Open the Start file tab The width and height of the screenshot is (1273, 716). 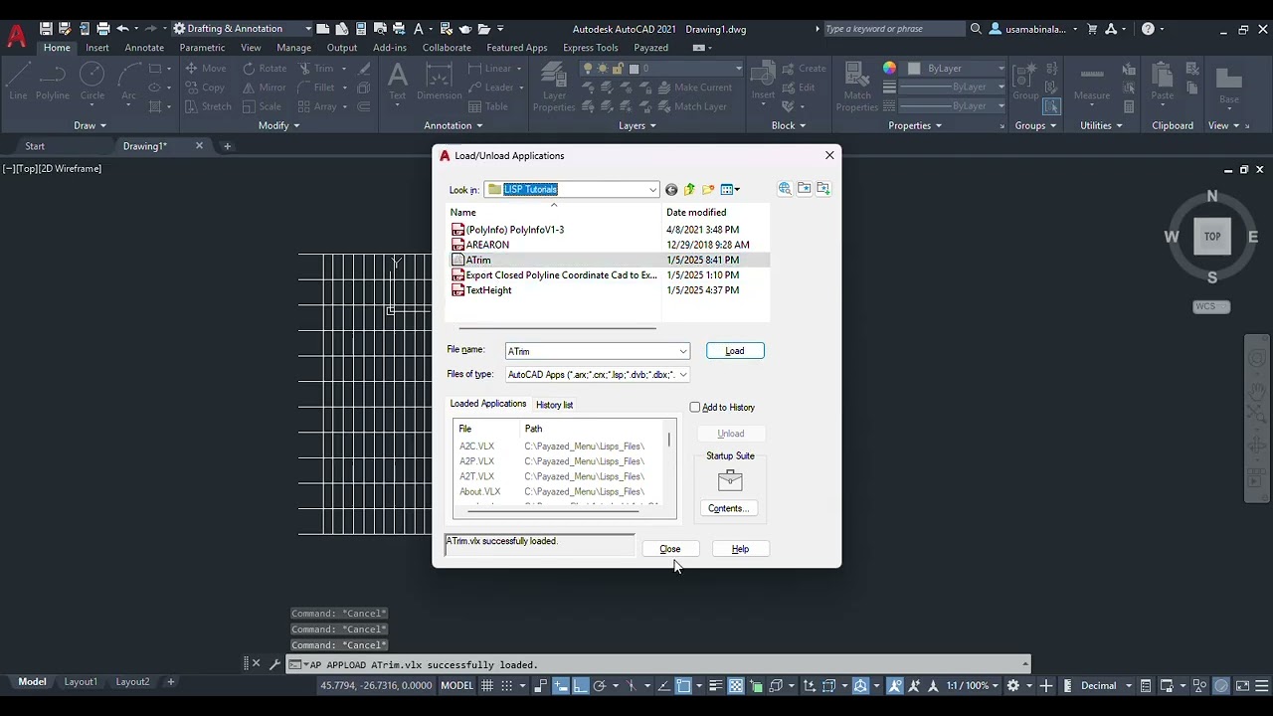[35, 146]
